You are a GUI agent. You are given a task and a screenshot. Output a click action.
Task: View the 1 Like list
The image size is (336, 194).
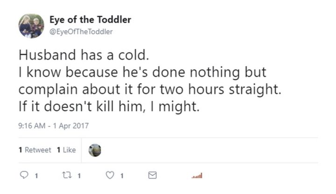click(x=66, y=150)
